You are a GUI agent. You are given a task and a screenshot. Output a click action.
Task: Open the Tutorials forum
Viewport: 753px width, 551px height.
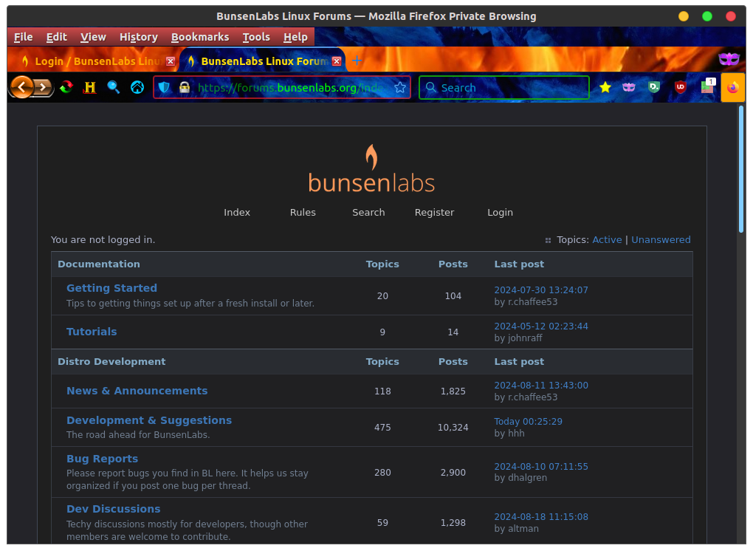click(x=92, y=332)
